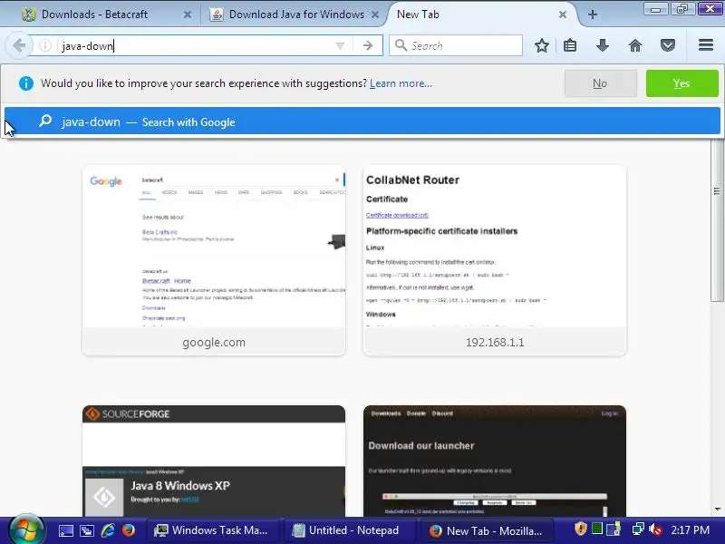Click the 2:17 PM clock
The image size is (725, 544).
(691, 529)
